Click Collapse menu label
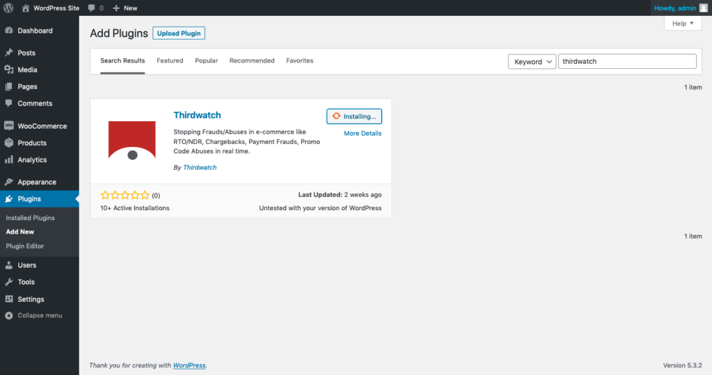The image size is (712, 375). [x=40, y=315]
